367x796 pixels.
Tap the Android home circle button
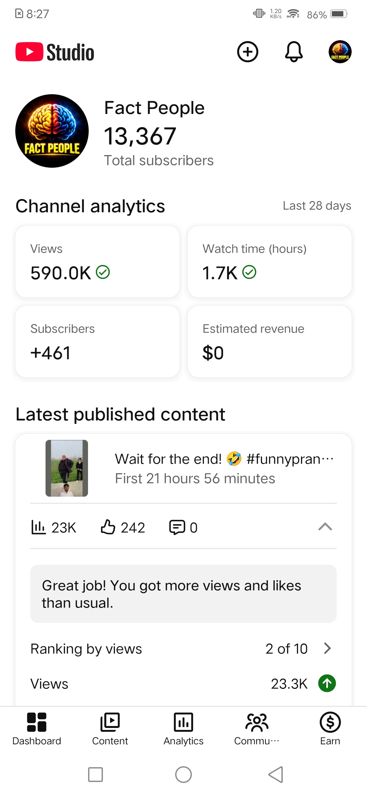coord(183,775)
